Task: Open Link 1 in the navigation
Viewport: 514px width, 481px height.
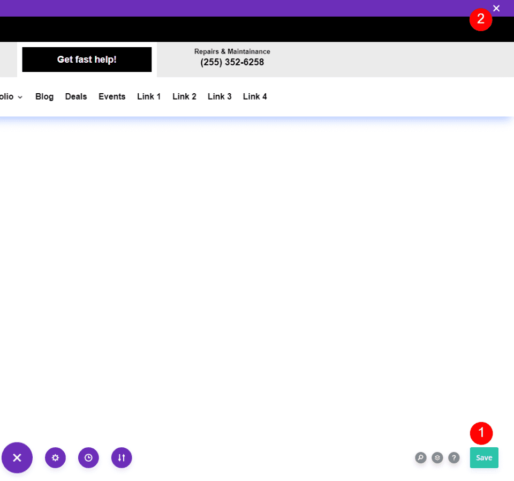Action: coord(148,96)
